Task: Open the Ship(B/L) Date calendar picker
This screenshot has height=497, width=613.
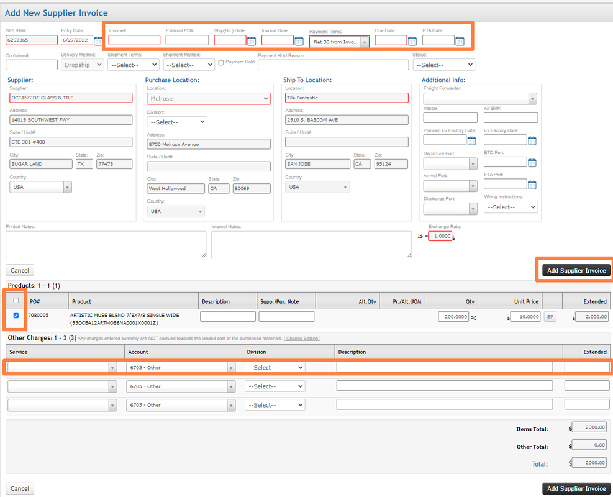Action: click(x=252, y=40)
